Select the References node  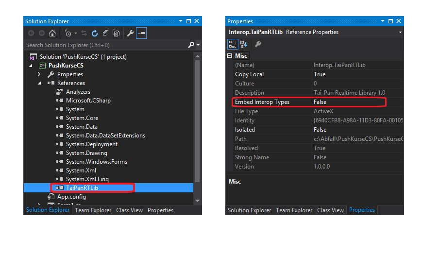71,83
